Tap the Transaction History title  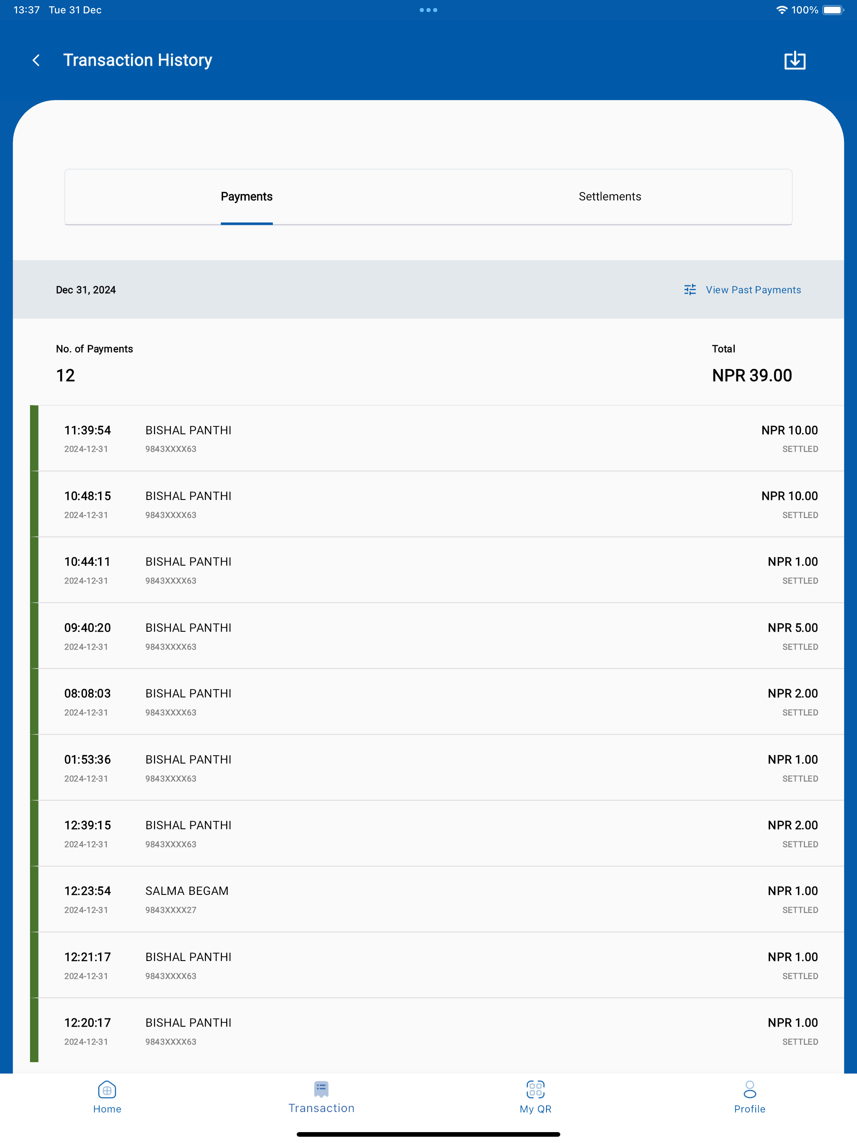pos(138,61)
